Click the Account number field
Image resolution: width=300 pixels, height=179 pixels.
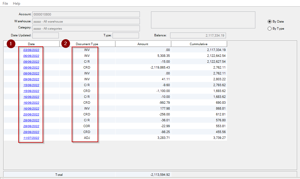86,14
